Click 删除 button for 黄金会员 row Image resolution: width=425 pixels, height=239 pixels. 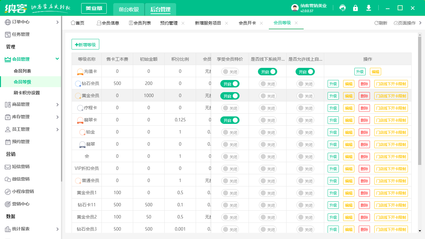click(x=364, y=96)
